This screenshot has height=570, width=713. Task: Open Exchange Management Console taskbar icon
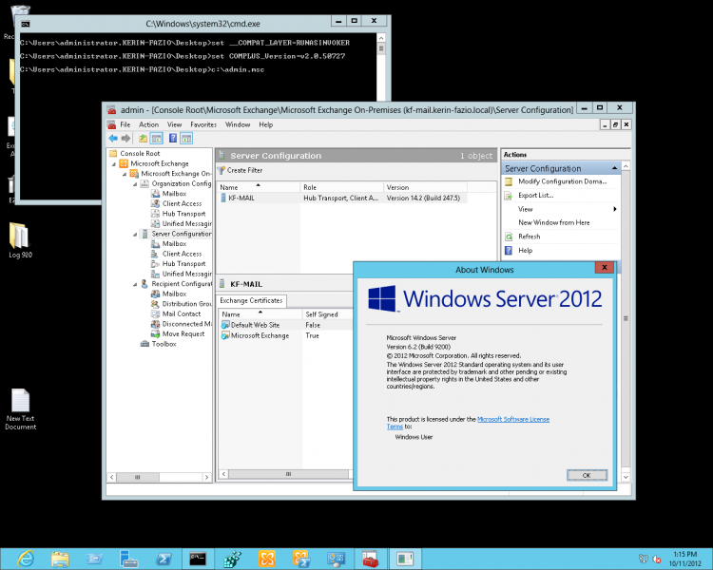pos(267,559)
